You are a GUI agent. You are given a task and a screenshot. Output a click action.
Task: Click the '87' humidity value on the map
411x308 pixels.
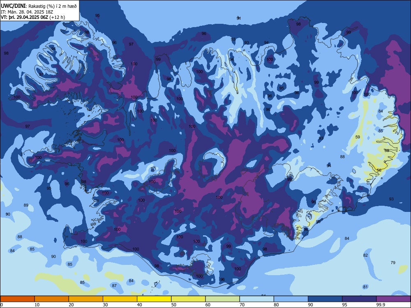114,285
